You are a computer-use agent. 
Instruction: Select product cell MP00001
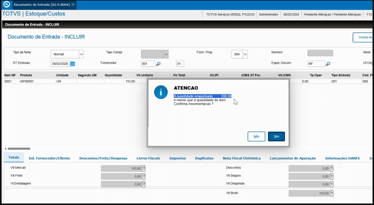[x=37, y=81]
